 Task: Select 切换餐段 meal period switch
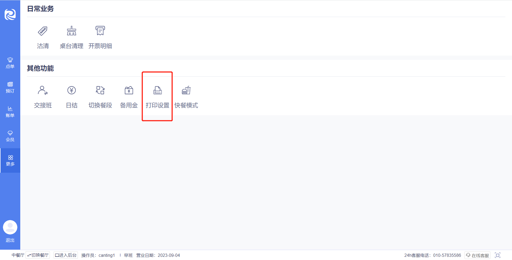(x=100, y=97)
